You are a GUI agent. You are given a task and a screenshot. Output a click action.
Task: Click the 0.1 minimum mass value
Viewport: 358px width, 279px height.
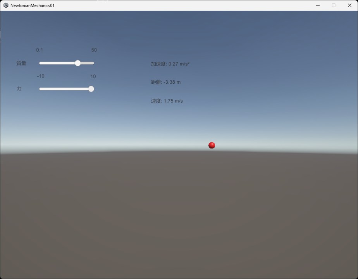click(40, 50)
